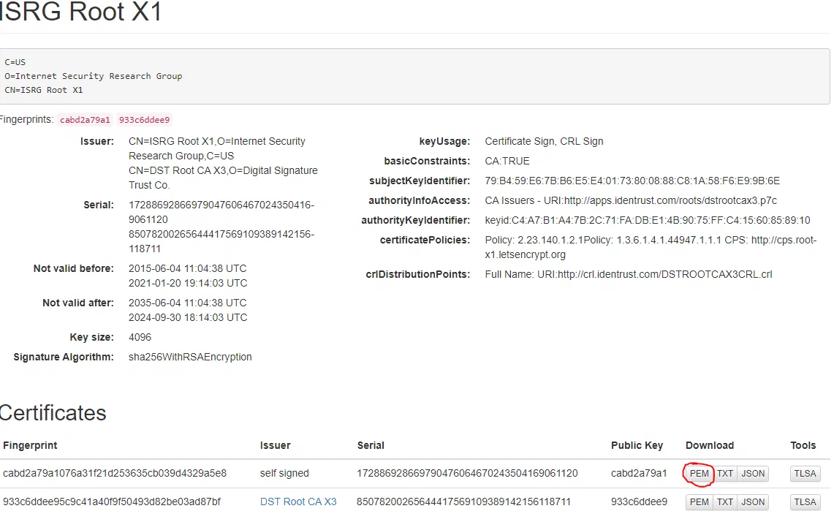Click the self signed issuer cell
The width and height of the screenshot is (834, 511).
click(284, 473)
